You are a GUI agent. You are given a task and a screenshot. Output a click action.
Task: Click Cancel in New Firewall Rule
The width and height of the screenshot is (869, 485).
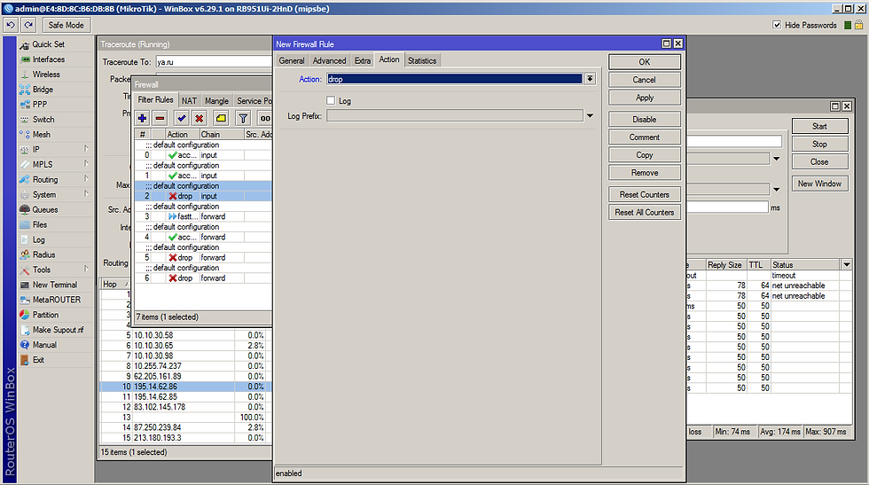pos(644,80)
